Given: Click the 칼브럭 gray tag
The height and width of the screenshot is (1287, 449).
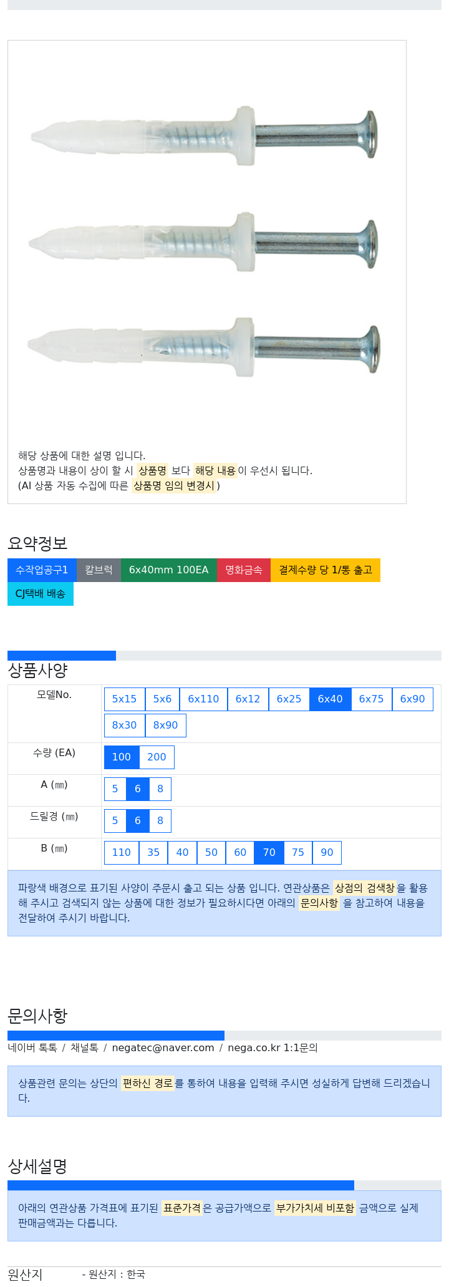Looking at the screenshot, I should coord(99,570).
